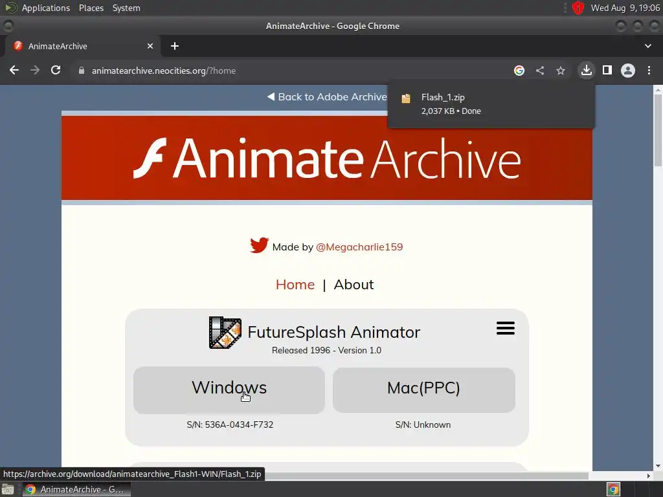This screenshot has height=497, width=663.
Task: Click the S/N: Unknown text
Action: pos(423,425)
